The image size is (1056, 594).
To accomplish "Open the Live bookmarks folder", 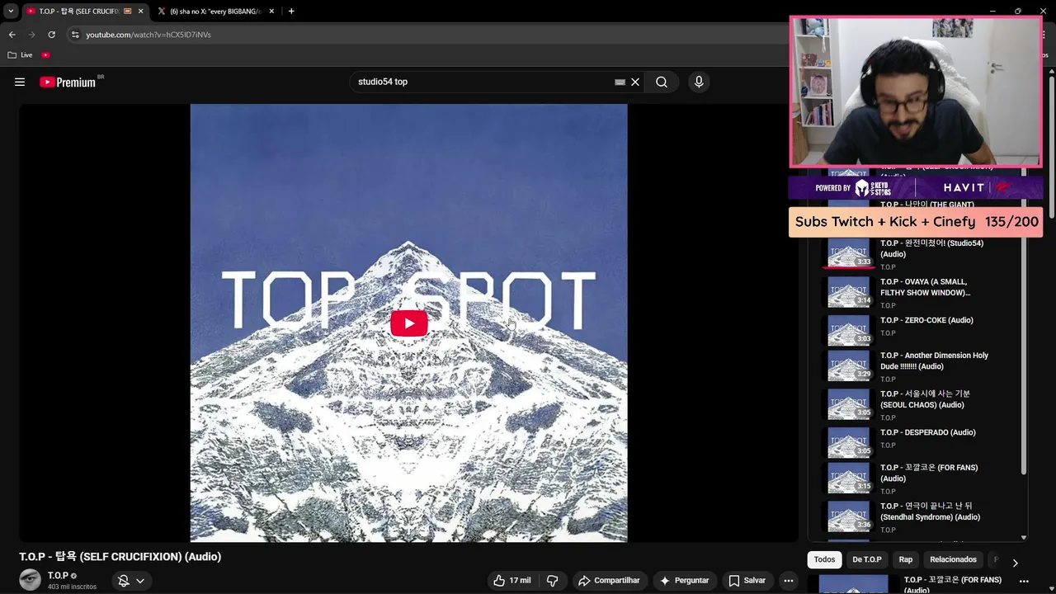I will click(x=20, y=55).
